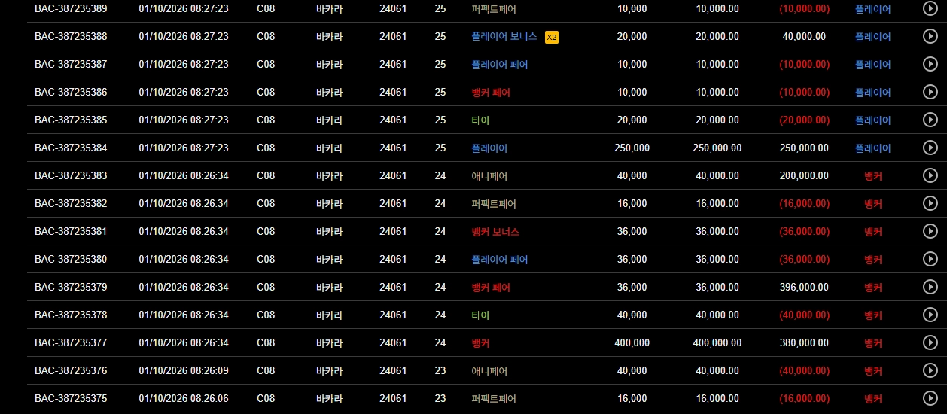This screenshot has height=414, width=947.
Task: Click 플레이어 bet type in row BAC-387235384
Action: click(489, 148)
